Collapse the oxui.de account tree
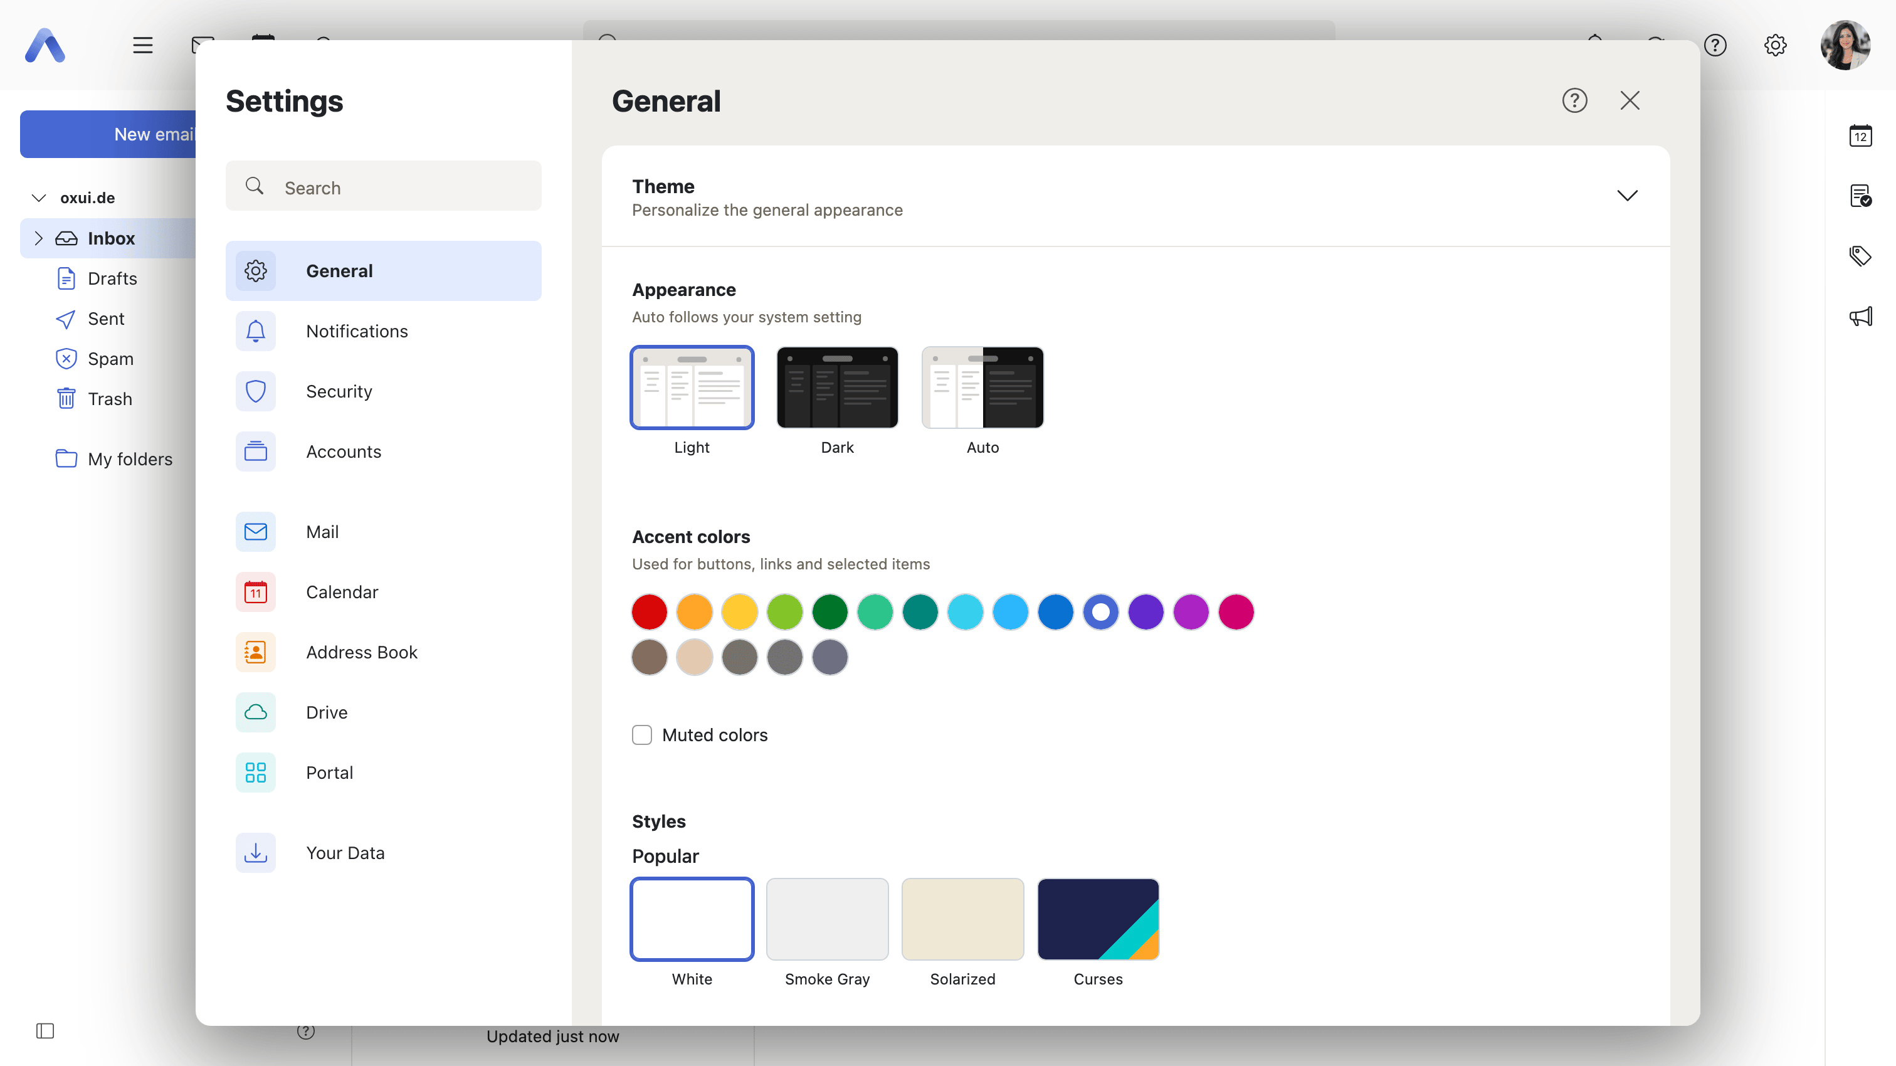 point(39,198)
